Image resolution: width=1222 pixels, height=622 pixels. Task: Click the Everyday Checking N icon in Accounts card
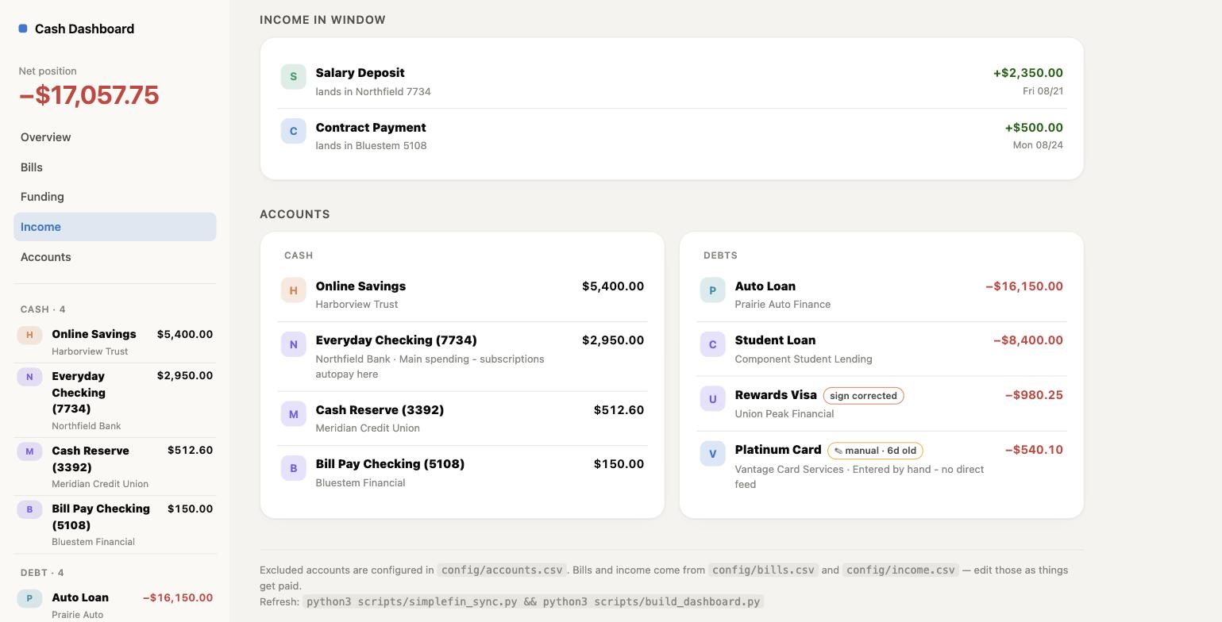coord(293,344)
